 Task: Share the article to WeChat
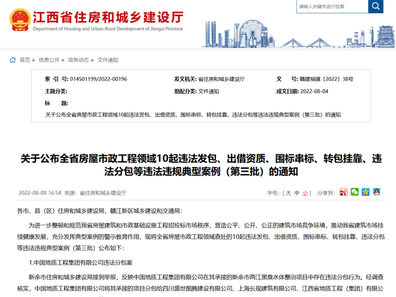(355, 192)
